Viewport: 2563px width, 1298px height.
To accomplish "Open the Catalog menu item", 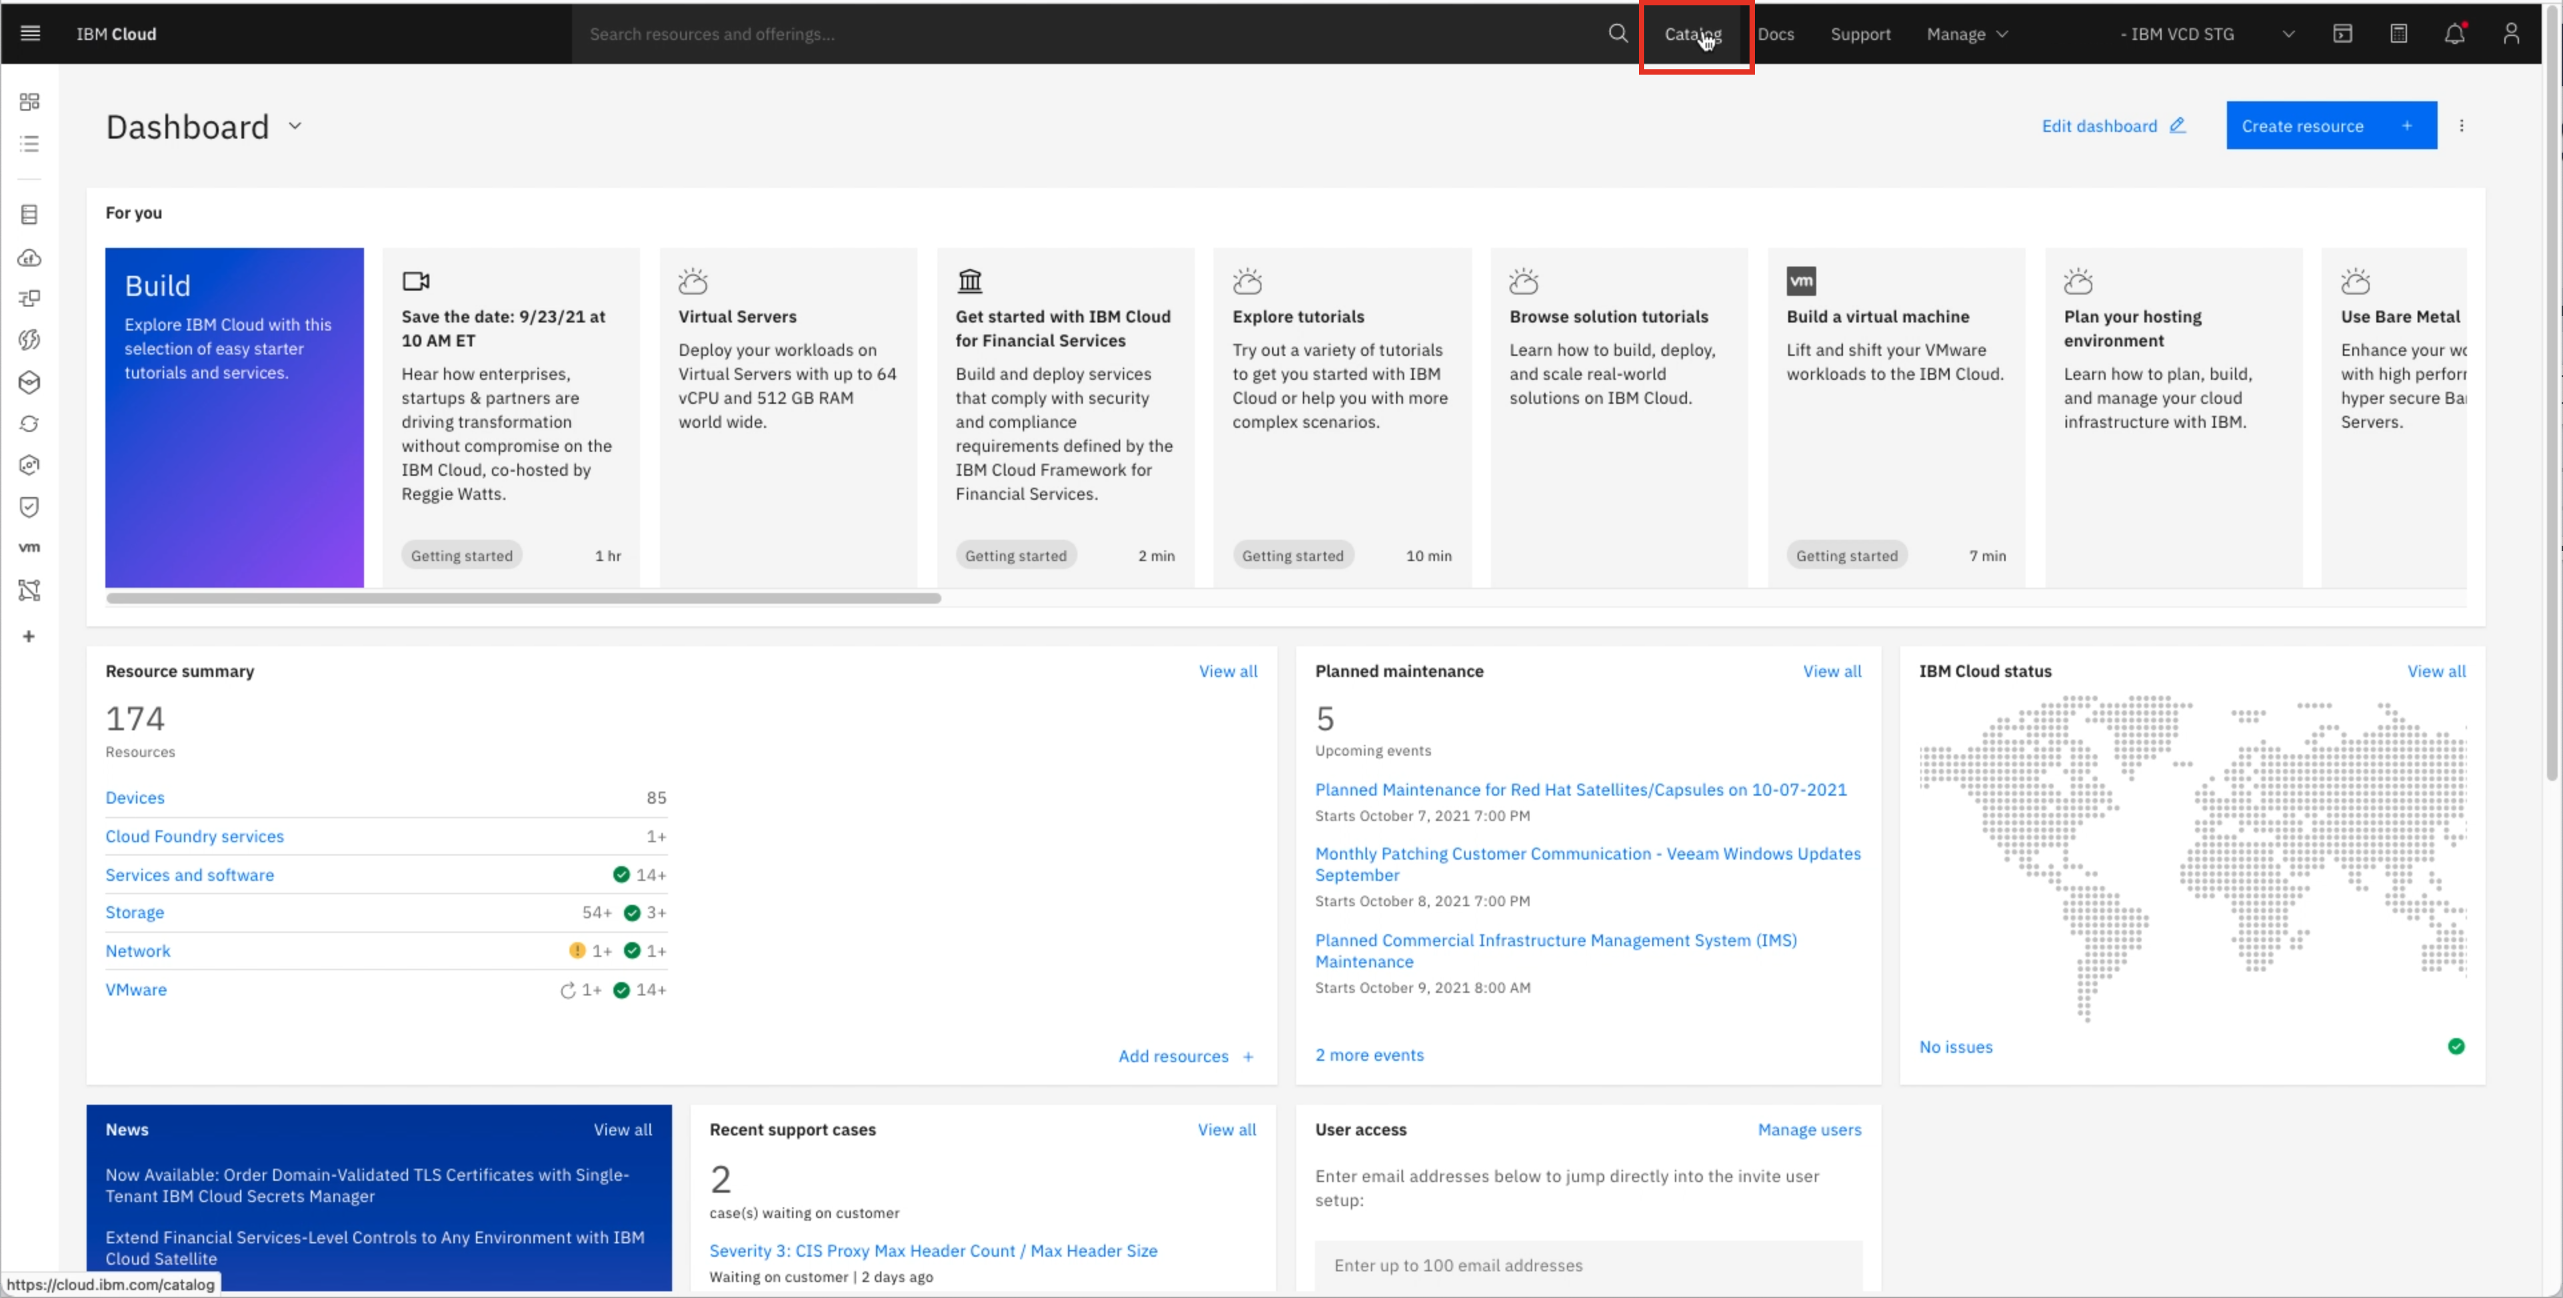I will 1692,34.
